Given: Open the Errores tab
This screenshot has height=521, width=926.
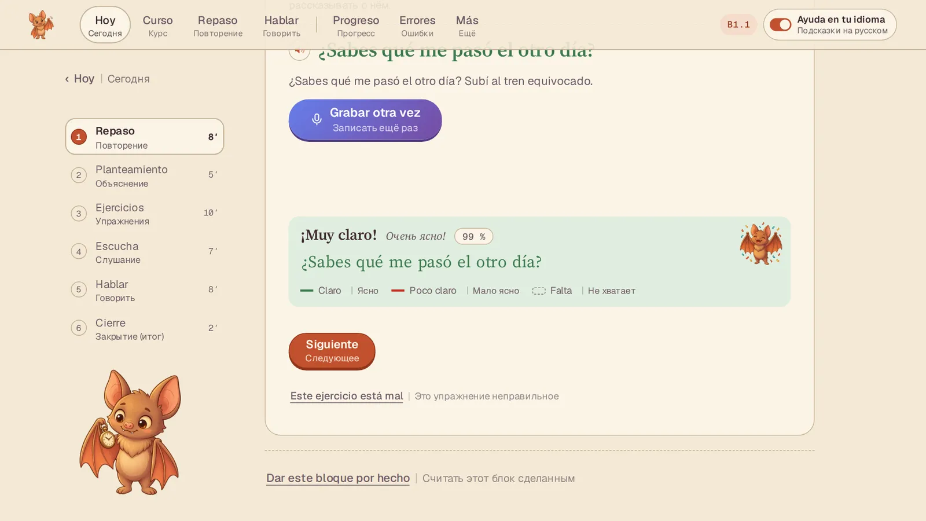Looking at the screenshot, I should coord(417,25).
